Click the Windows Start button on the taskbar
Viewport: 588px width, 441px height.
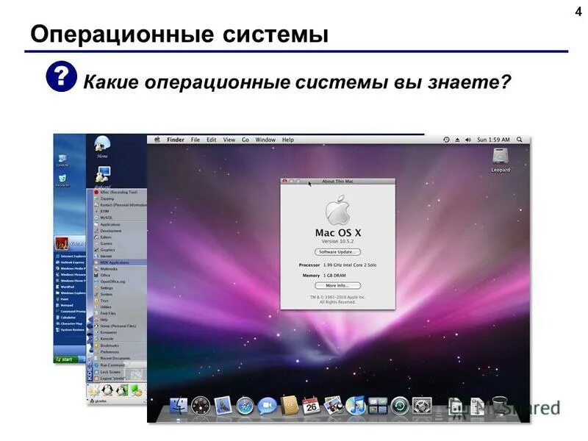tap(62, 359)
